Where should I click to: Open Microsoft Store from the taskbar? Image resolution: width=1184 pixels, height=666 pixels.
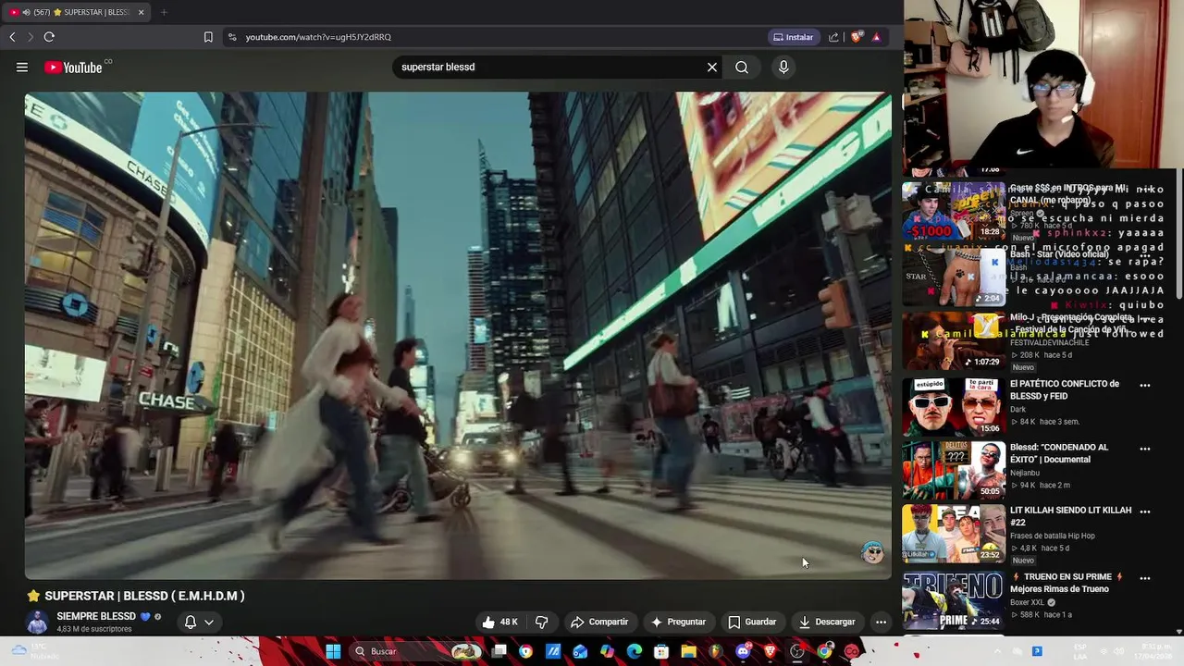tap(661, 651)
